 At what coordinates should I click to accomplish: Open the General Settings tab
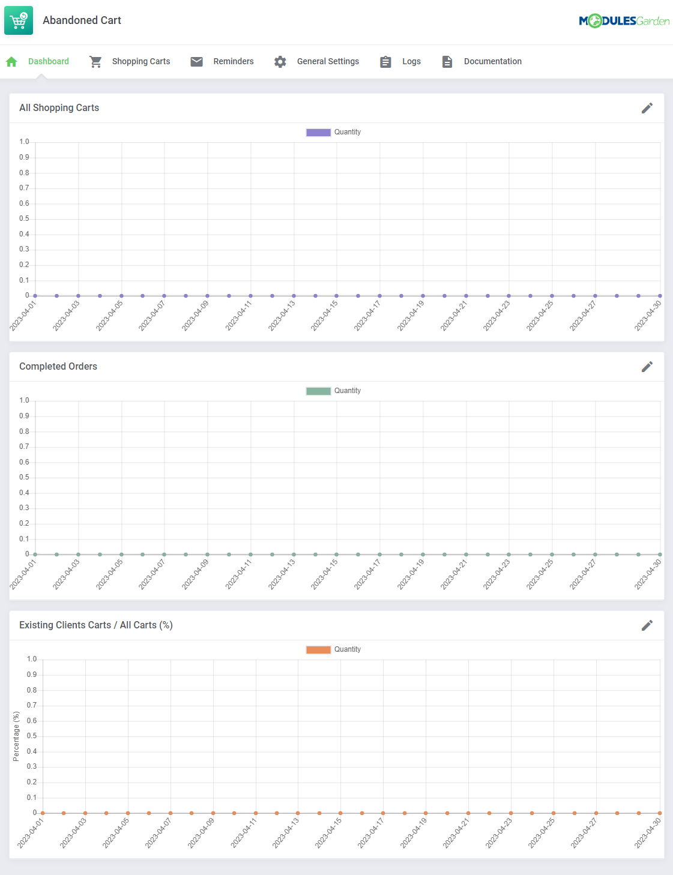(328, 61)
